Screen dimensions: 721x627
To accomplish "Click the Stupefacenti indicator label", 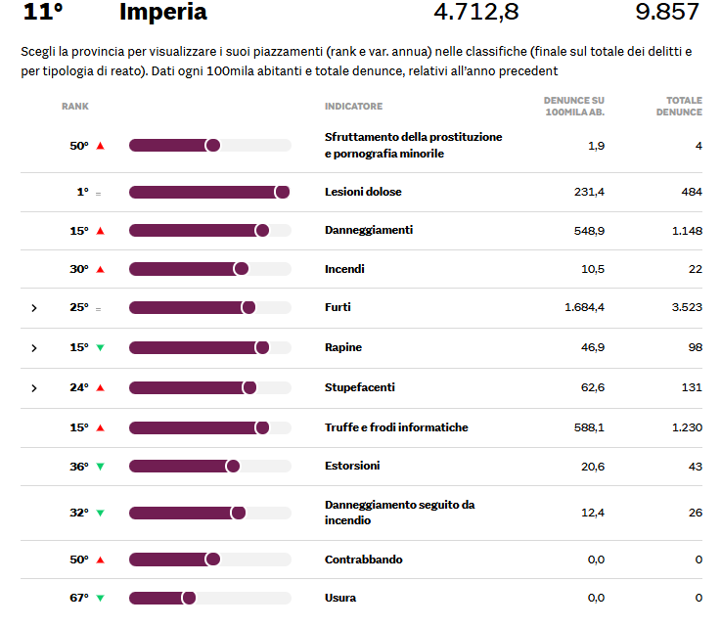I will pos(359,387).
